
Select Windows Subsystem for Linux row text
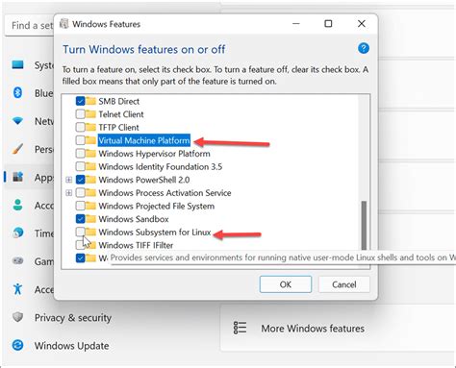point(155,232)
